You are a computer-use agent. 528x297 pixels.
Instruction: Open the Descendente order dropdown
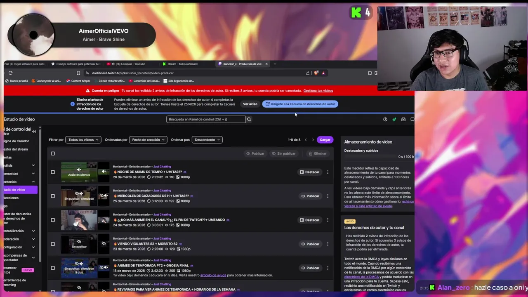[x=207, y=140]
